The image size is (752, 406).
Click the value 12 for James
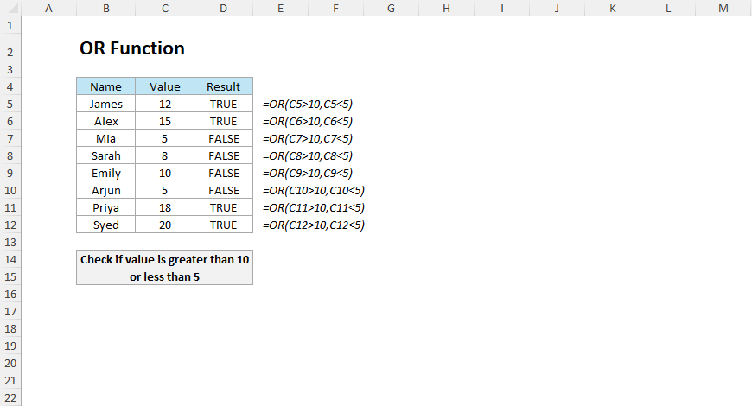(x=165, y=104)
